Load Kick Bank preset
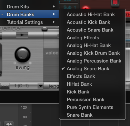The image size is (130, 126). [92, 92]
